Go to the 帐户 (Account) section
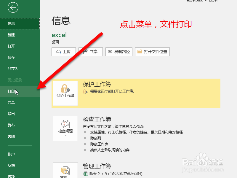Image resolution: width=237 pixels, height=178 pixels. [x=11, y=154]
